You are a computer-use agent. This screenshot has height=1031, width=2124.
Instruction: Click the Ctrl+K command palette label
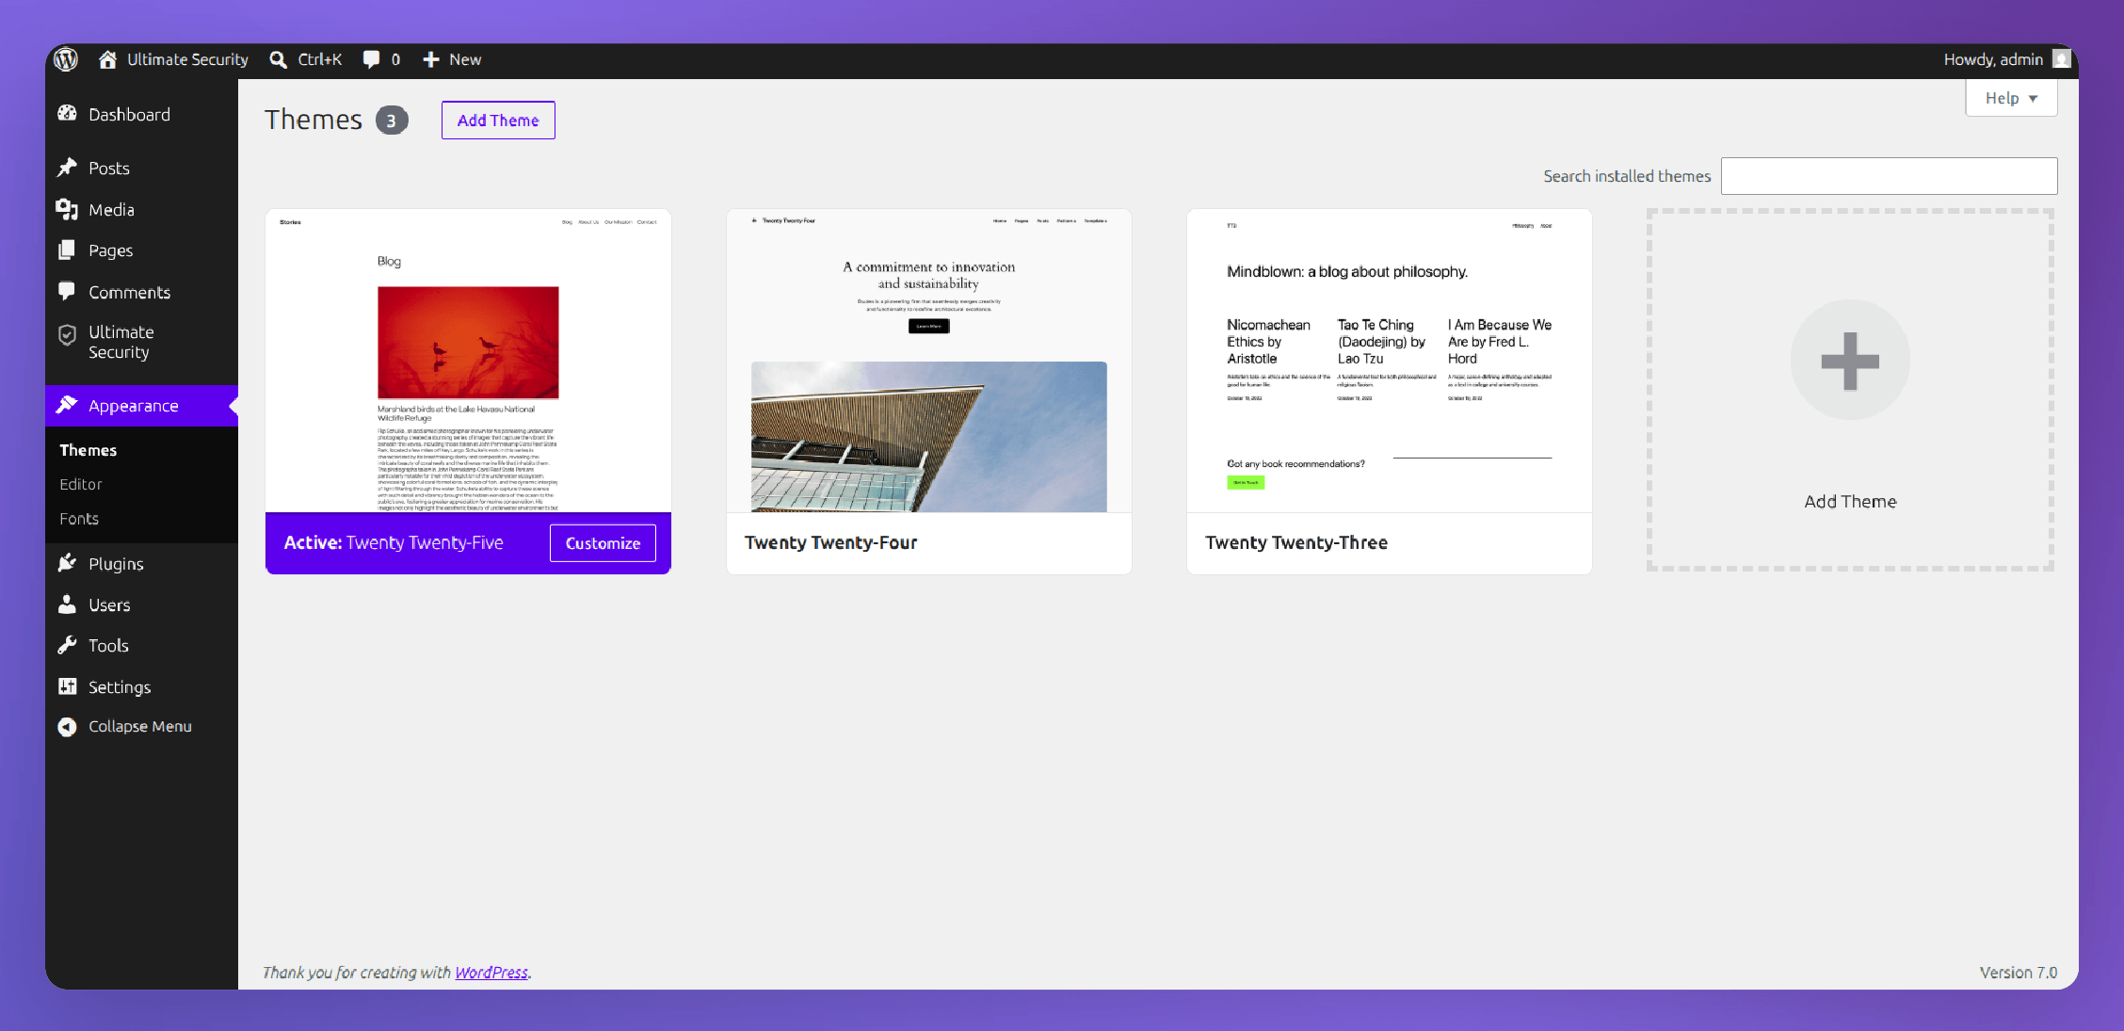[320, 59]
